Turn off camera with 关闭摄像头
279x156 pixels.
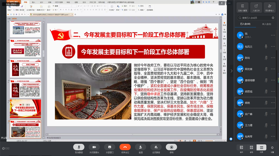pyautogui.click(x=94, y=147)
